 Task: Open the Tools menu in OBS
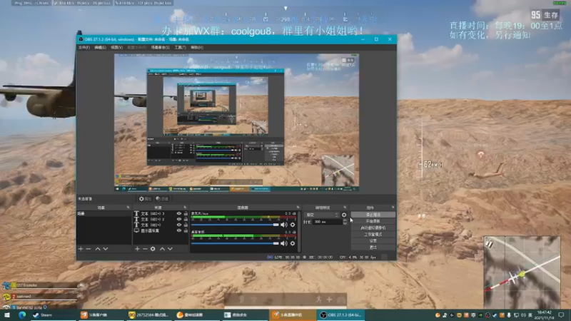181,48
